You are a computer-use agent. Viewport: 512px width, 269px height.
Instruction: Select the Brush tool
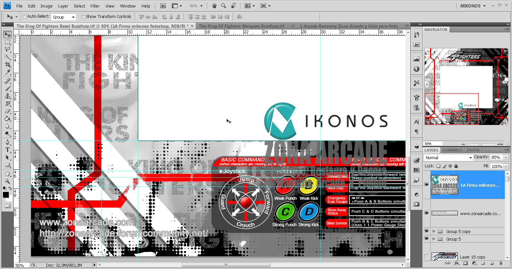pos(8,89)
